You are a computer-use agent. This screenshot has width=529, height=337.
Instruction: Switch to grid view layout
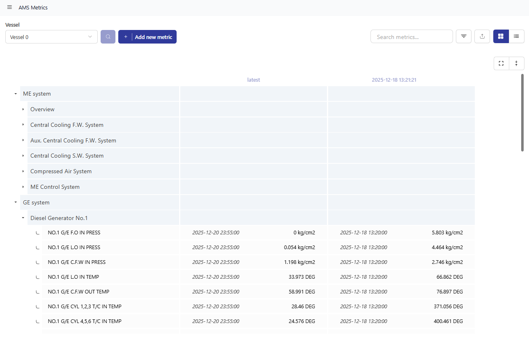[x=501, y=37]
